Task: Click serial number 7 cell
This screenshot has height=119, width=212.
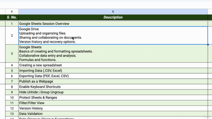Action: (x=12, y=81)
